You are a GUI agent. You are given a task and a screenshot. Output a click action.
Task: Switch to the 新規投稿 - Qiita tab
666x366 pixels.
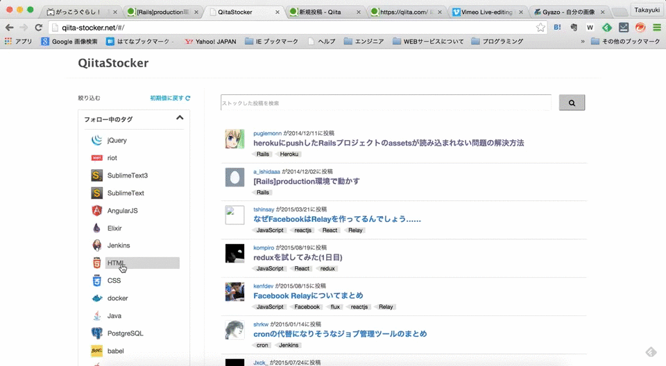325,12
